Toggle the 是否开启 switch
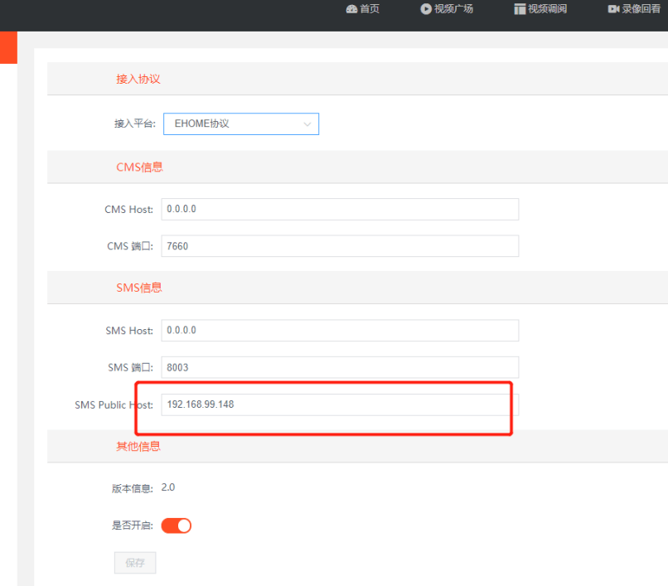 pos(176,525)
